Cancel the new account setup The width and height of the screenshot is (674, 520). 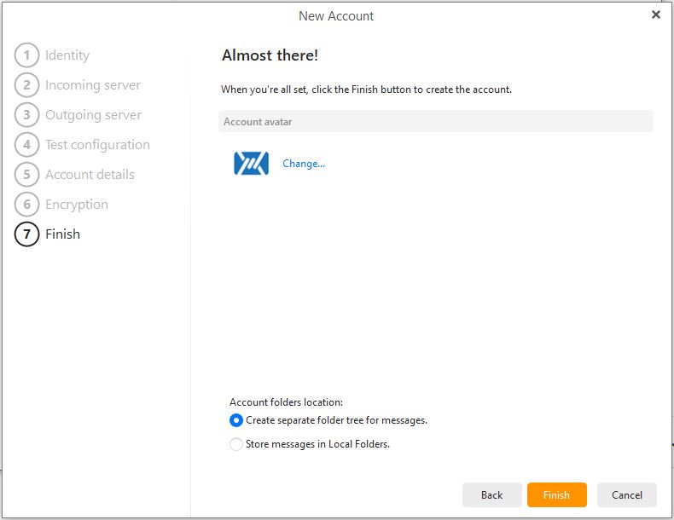click(x=627, y=494)
